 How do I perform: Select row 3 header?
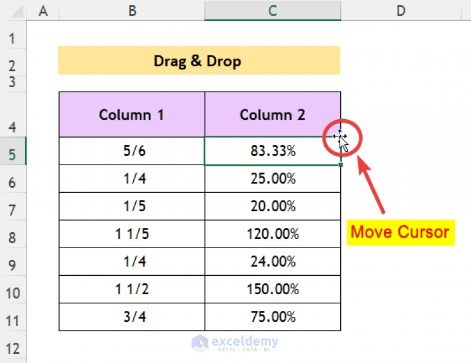[13, 84]
